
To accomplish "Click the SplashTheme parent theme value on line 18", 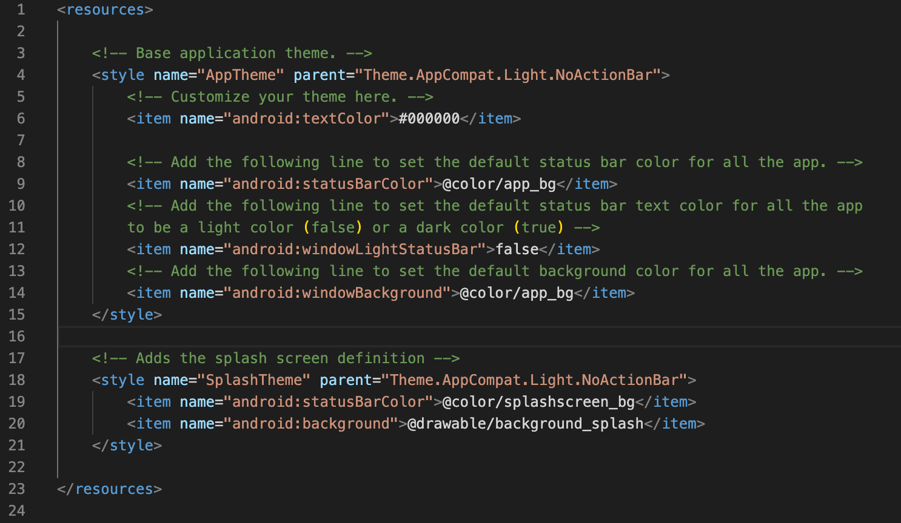I will [534, 380].
